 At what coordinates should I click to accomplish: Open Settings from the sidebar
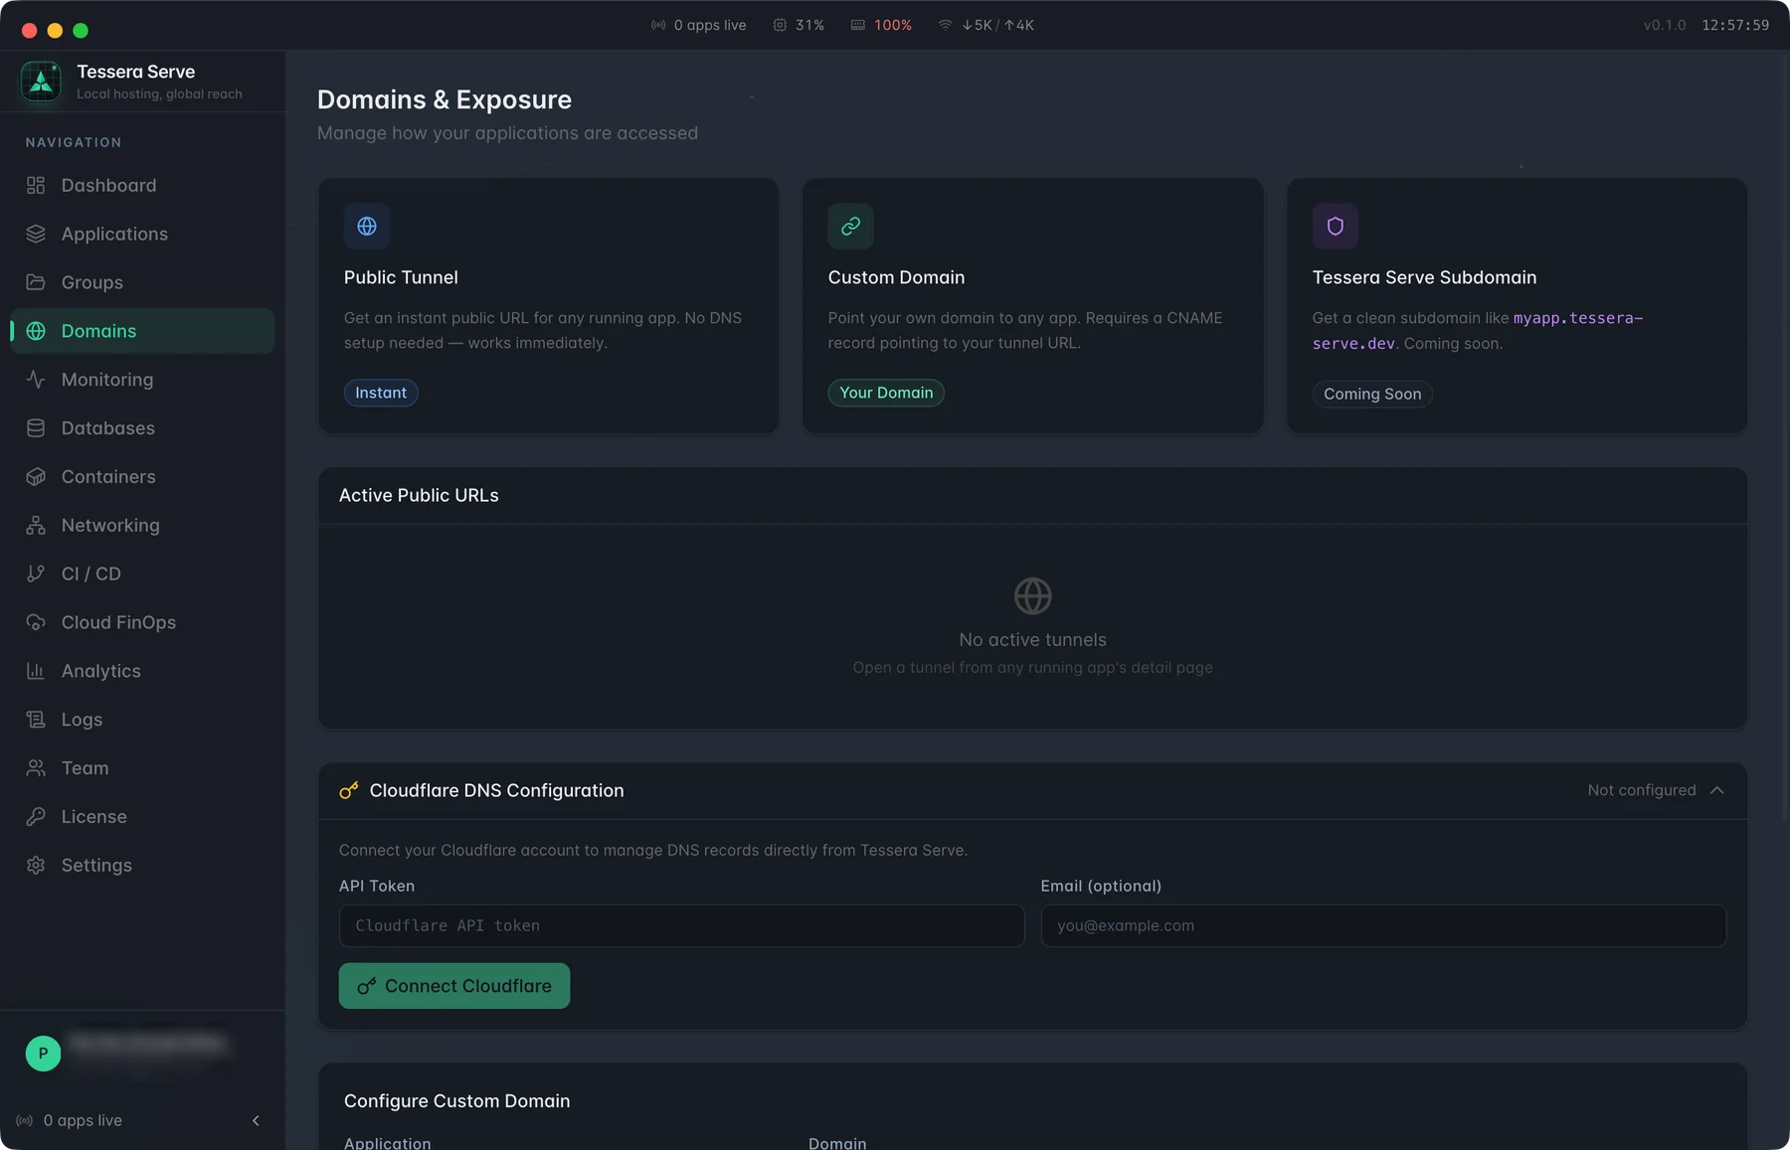142,866
